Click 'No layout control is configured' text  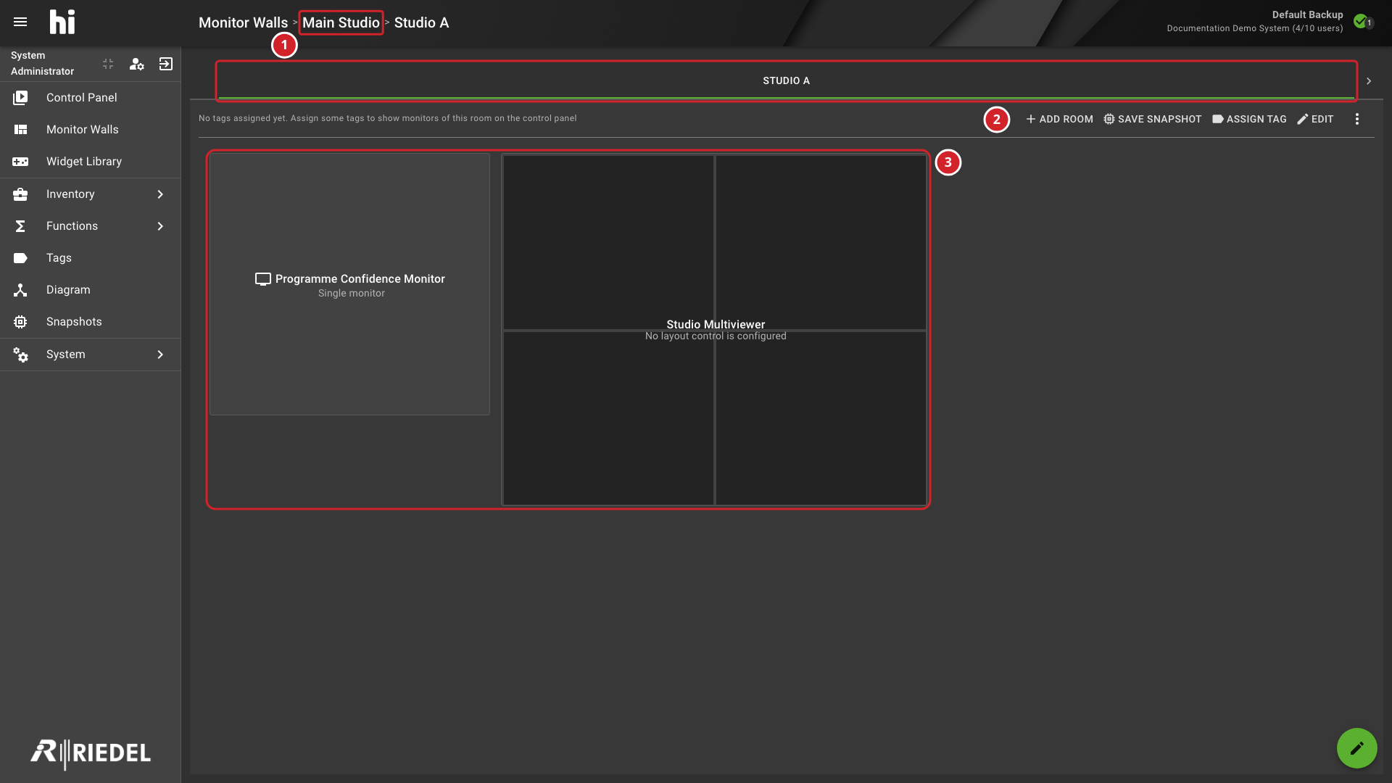[x=716, y=336]
